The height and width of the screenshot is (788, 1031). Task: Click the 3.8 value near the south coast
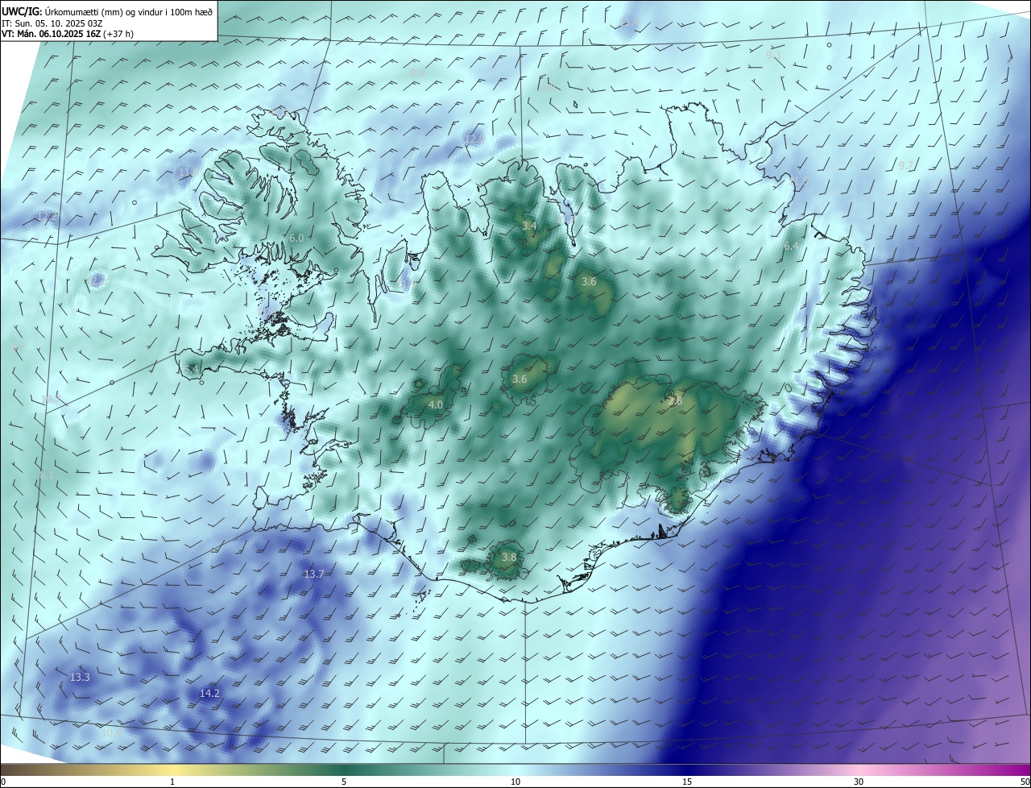[509, 558]
